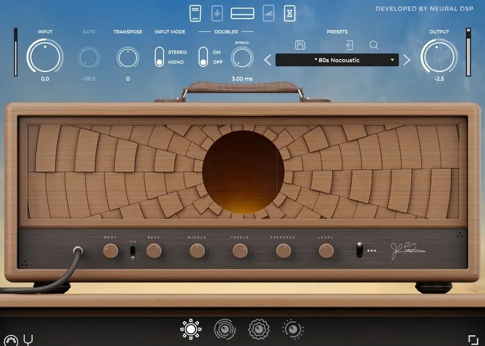Click the Presence knob on the amp
The image size is (485, 346).
[x=283, y=251]
